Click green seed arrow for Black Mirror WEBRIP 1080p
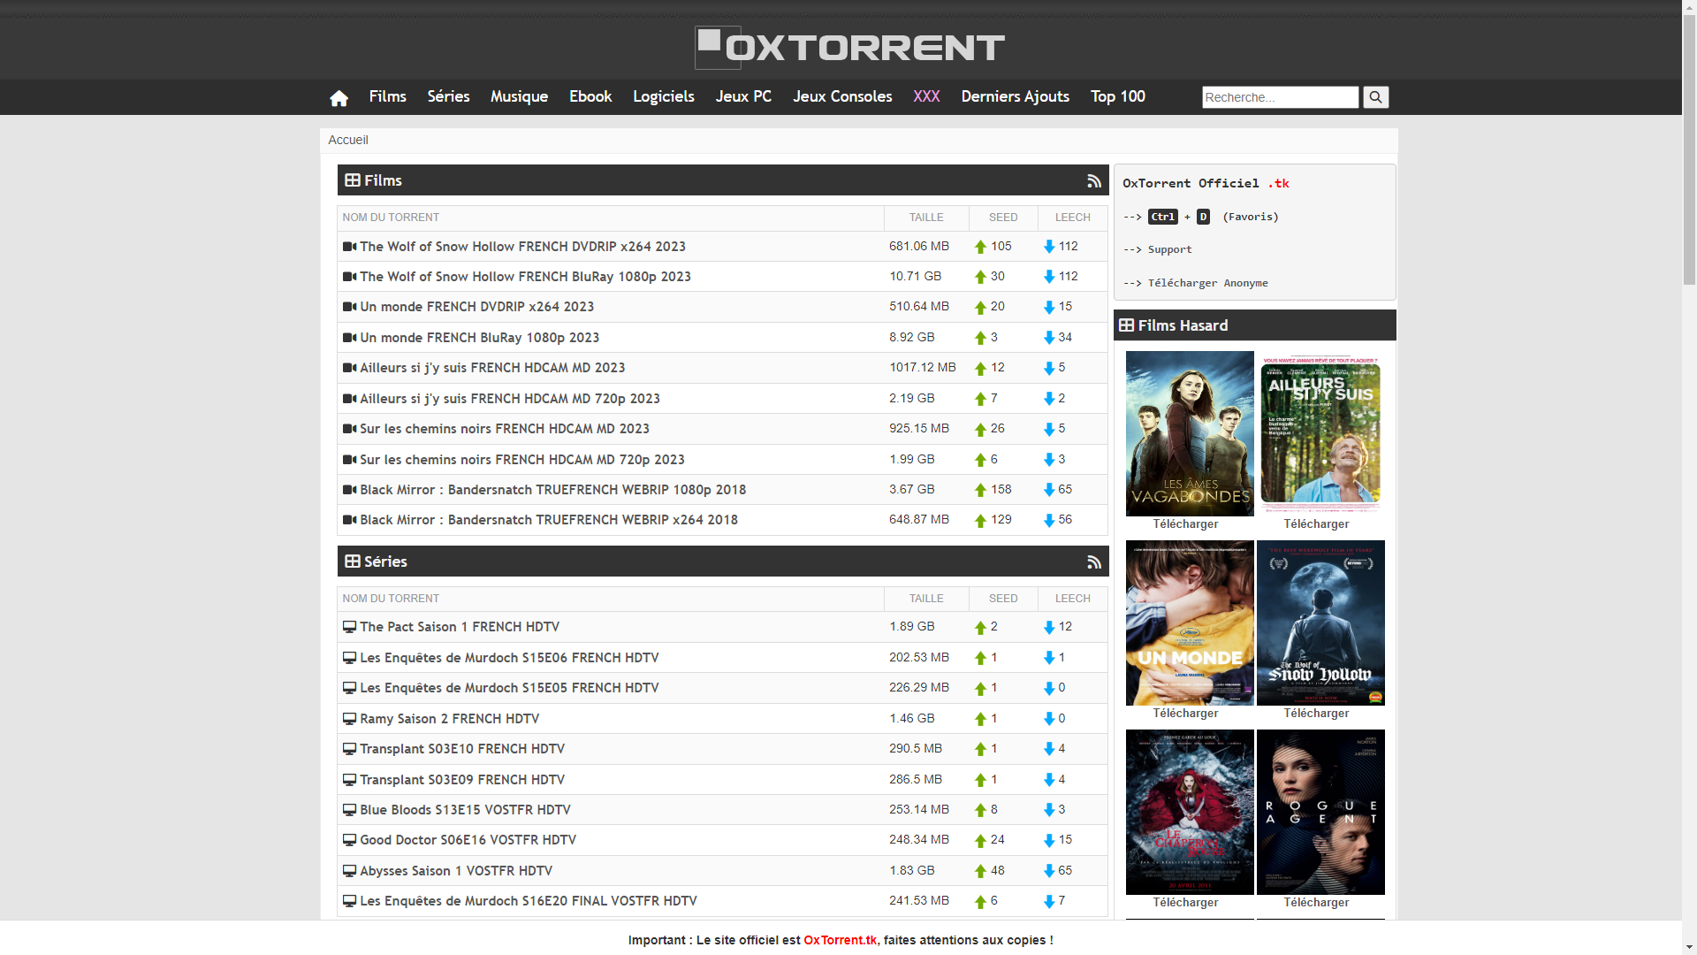 coord(980,490)
